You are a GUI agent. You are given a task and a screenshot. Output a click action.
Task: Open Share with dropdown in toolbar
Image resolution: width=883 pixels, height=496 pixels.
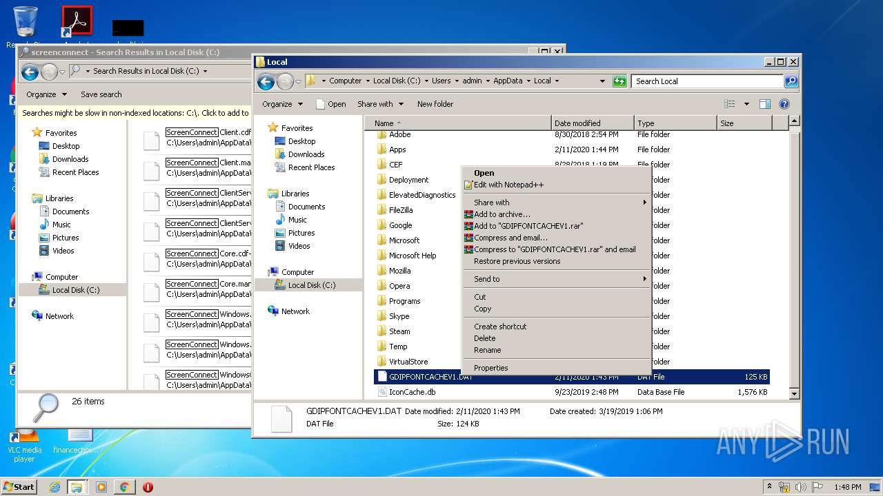[x=380, y=104]
